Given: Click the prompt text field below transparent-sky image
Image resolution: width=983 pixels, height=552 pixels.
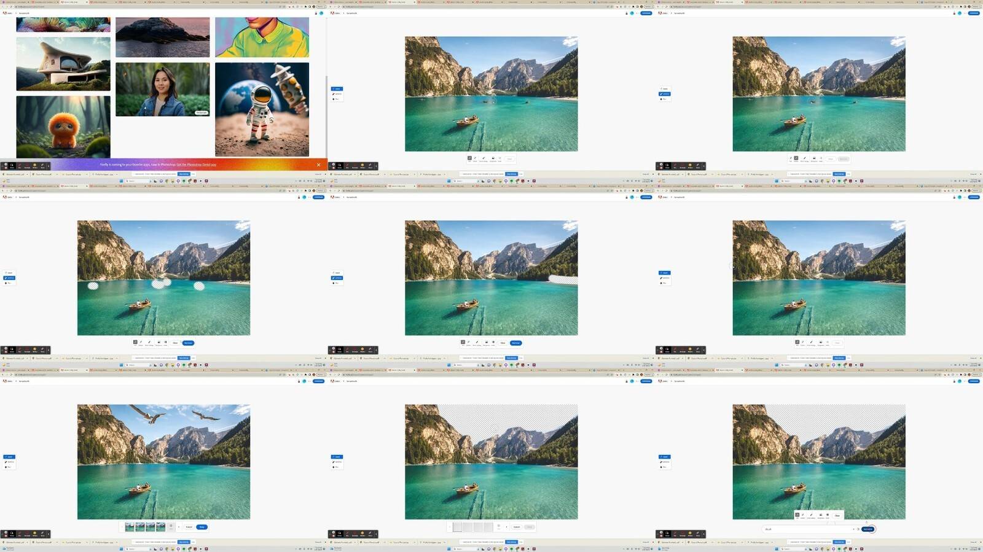Looking at the screenshot, I should point(807,529).
